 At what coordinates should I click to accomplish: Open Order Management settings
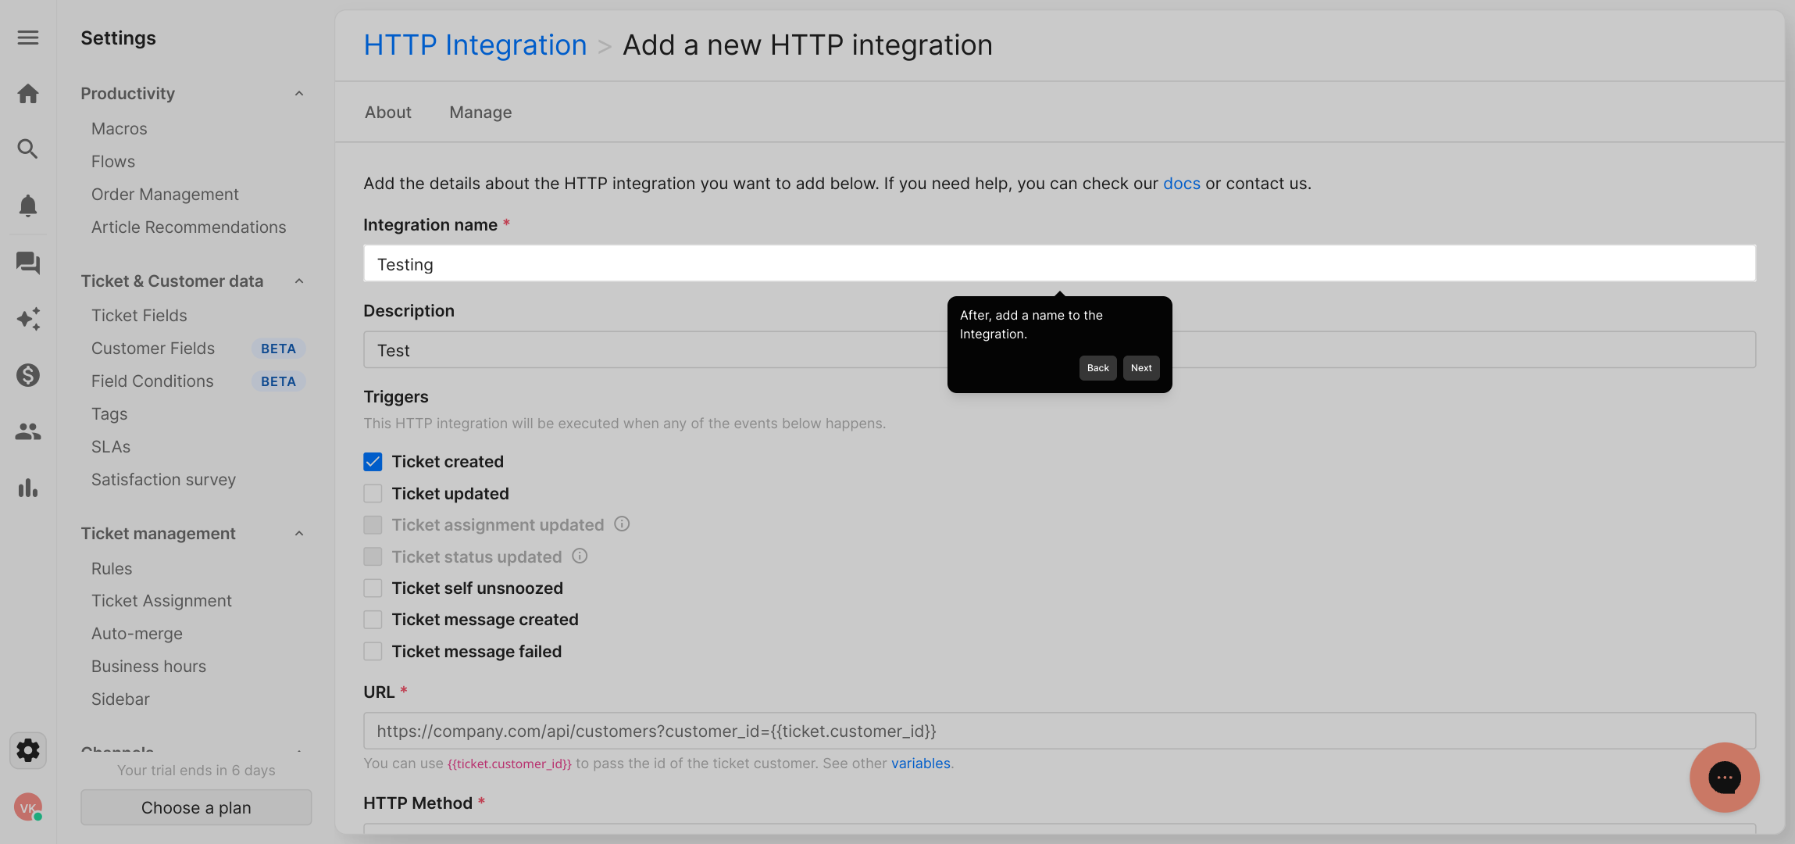click(165, 195)
